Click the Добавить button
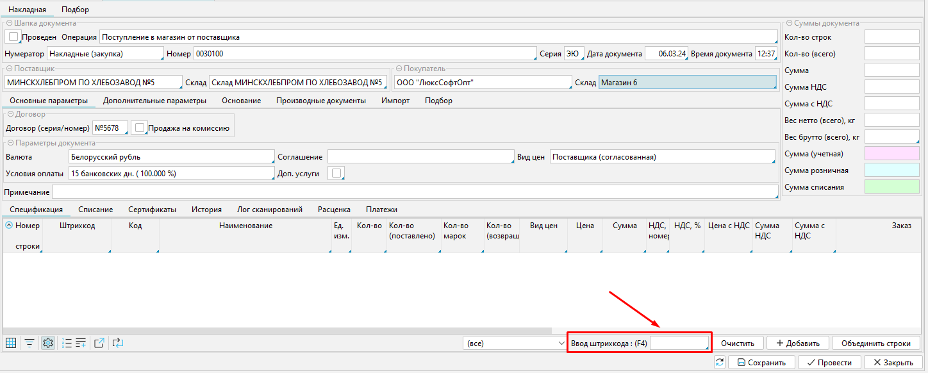The image size is (928, 373). click(x=798, y=343)
